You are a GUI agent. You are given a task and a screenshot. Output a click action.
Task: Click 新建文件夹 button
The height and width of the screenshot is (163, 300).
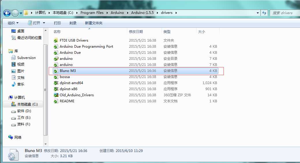(93, 23)
